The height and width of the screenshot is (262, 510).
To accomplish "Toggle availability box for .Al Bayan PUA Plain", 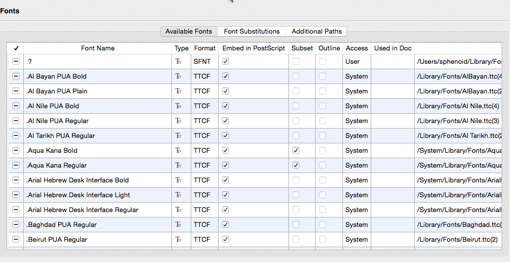I will [x=16, y=91].
